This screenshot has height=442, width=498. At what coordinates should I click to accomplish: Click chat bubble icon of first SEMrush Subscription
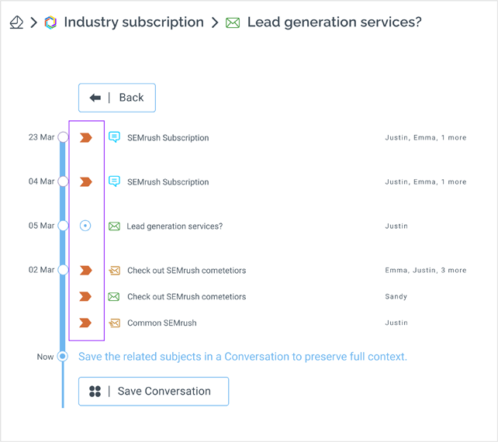point(114,137)
